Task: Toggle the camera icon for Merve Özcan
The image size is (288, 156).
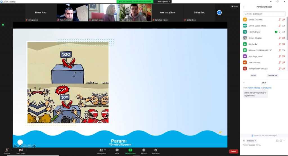Action: pyautogui.click(x=283, y=26)
